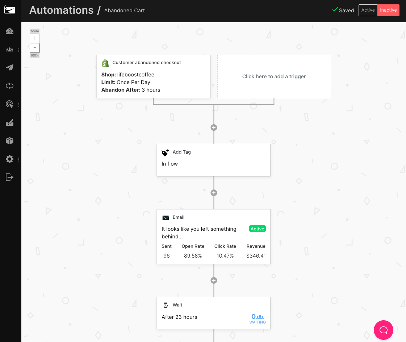Expand the target icon submenu dots

tap(18, 105)
